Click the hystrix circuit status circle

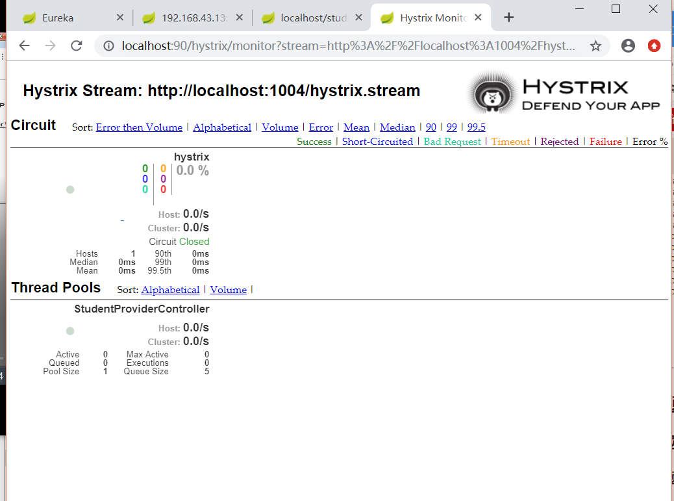click(x=70, y=190)
